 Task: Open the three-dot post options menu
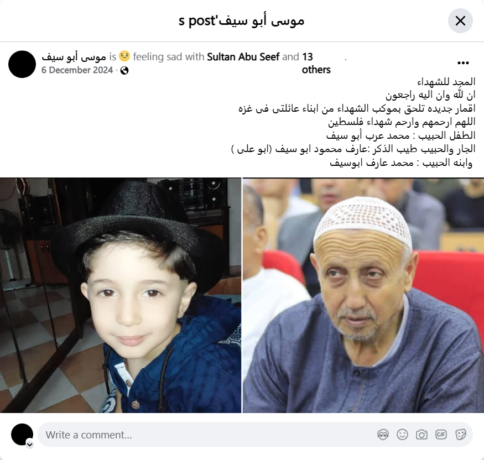[463, 63]
